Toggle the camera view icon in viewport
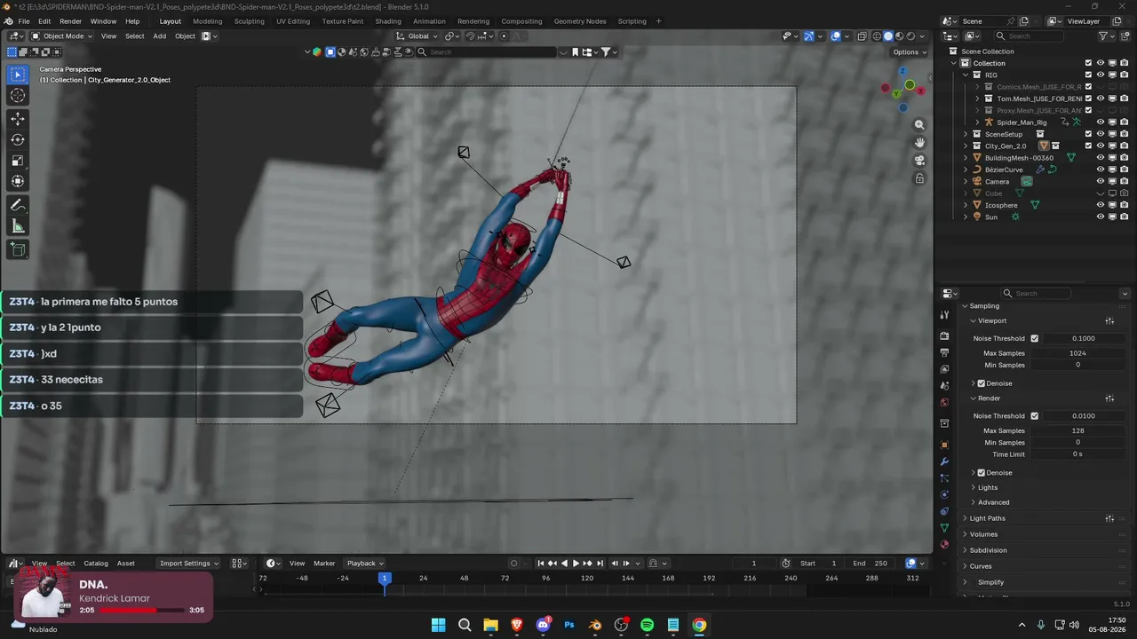 tap(919, 161)
